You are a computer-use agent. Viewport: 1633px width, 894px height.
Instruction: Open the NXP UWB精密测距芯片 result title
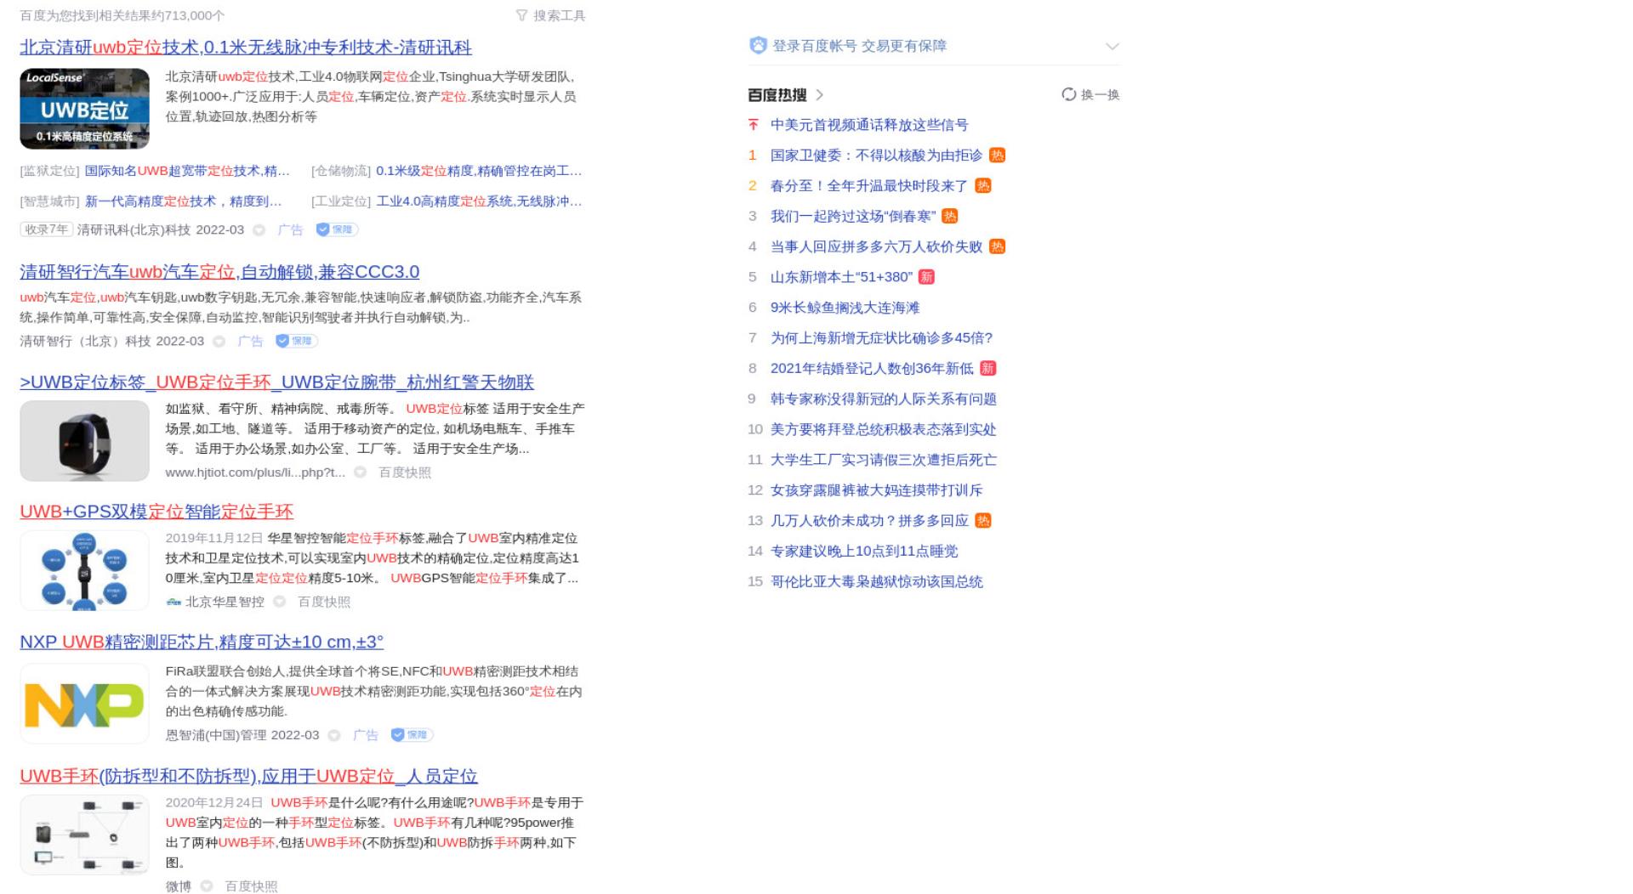coord(202,642)
